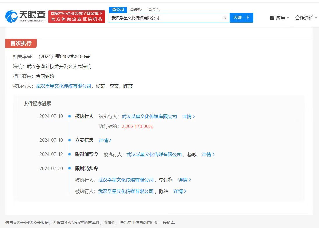The height and width of the screenshot is (228, 319).
Task: Click the 应用 apps grid icon
Action: click(272, 18)
